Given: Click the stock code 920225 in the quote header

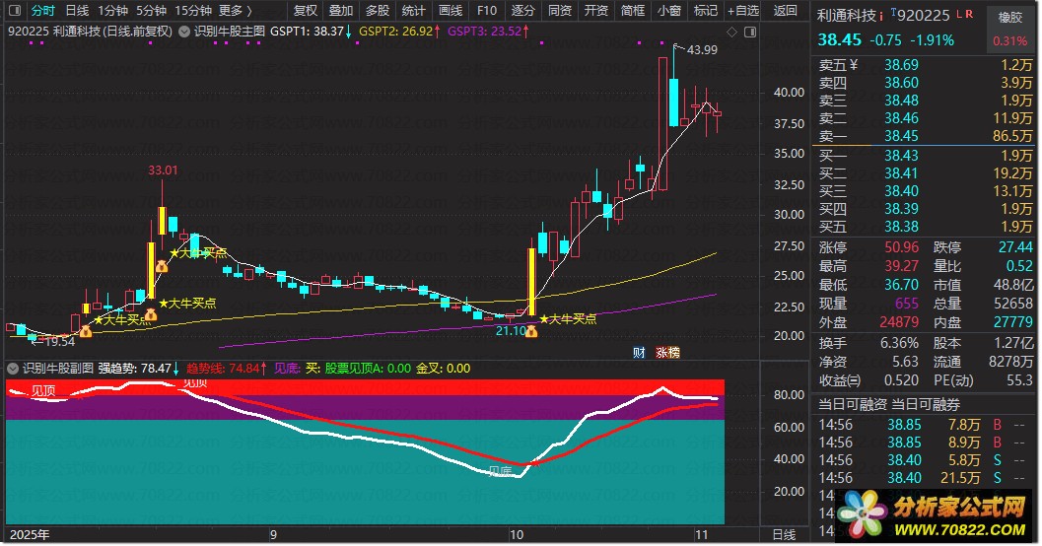Looking at the screenshot, I should pyautogui.click(x=925, y=16).
